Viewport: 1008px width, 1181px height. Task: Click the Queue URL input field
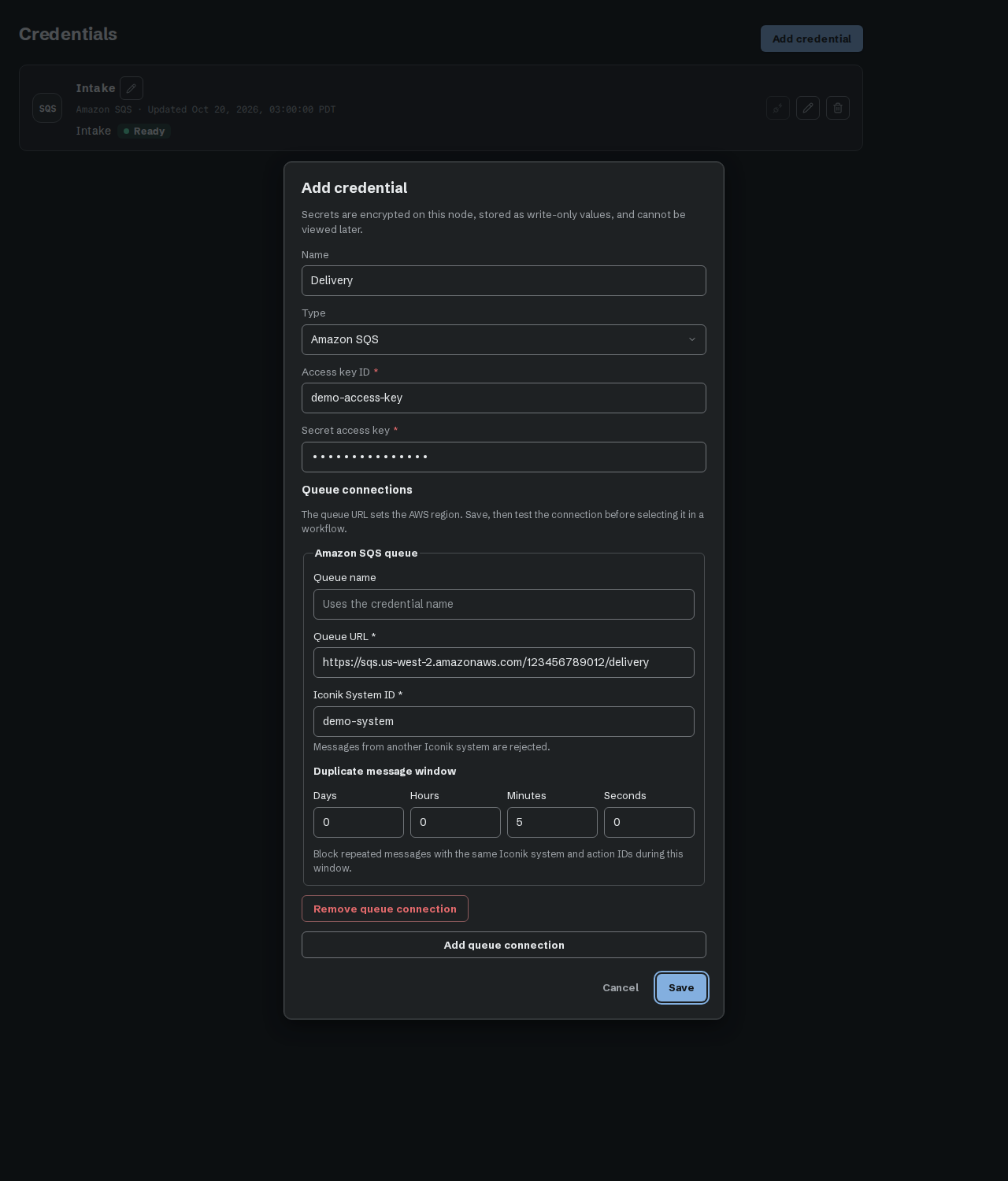(x=504, y=662)
